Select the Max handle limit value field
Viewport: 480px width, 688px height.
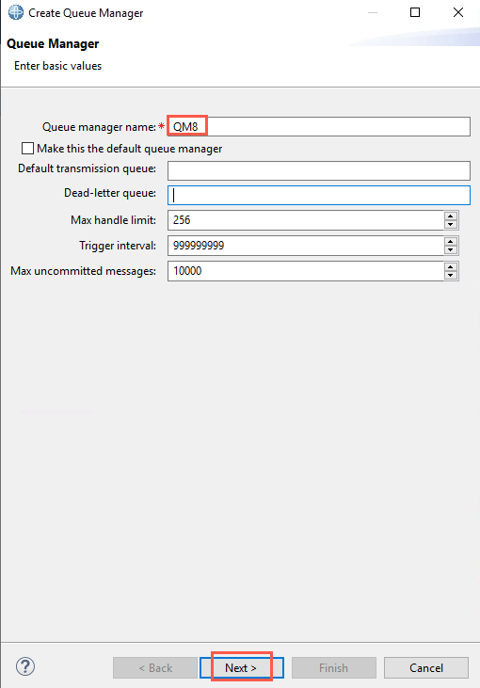(x=306, y=220)
